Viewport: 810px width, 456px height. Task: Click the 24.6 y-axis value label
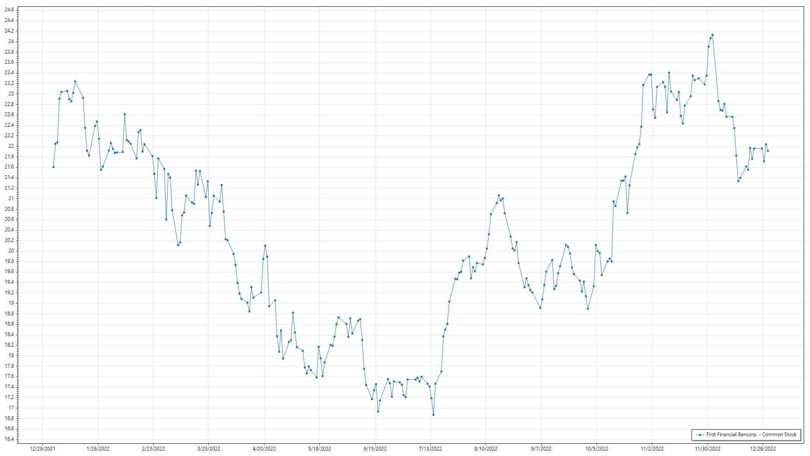click(x=9, y=10)
